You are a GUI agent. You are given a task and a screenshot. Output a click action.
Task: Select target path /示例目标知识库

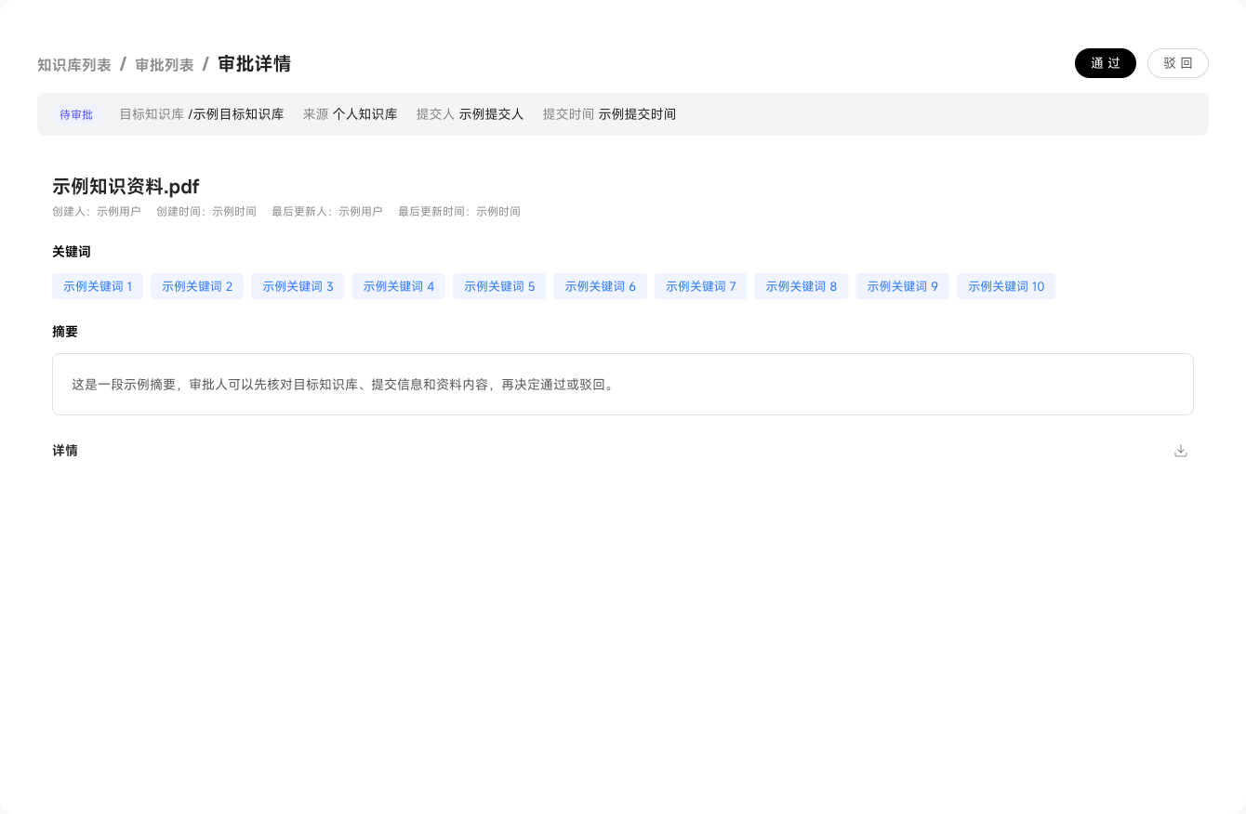[236, 114]
